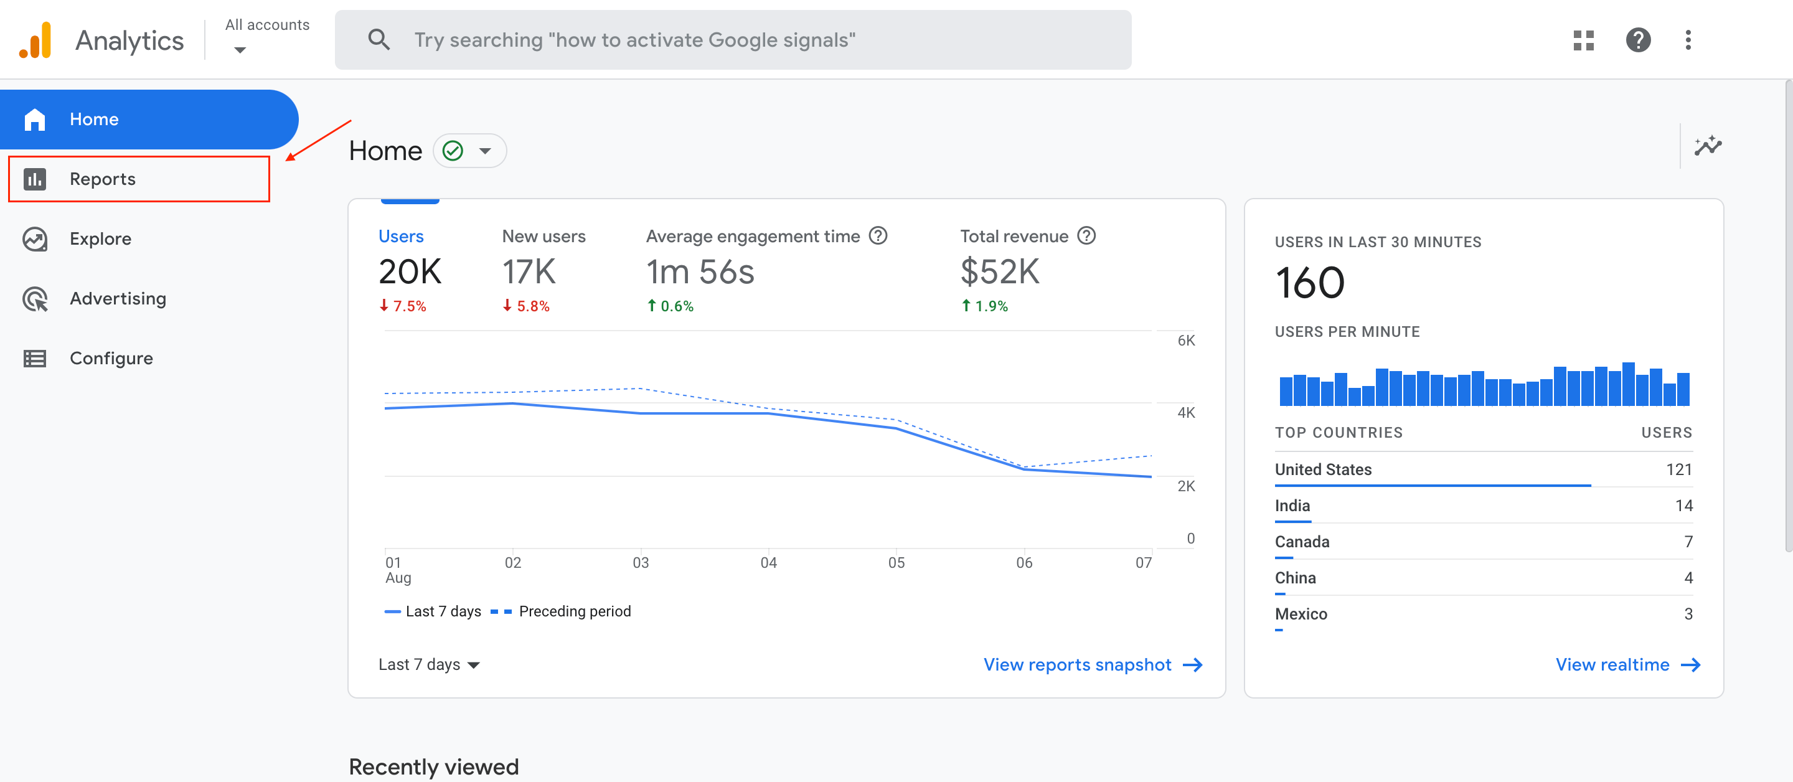Click the Google Analytics logo icon

tap(35, 40)
